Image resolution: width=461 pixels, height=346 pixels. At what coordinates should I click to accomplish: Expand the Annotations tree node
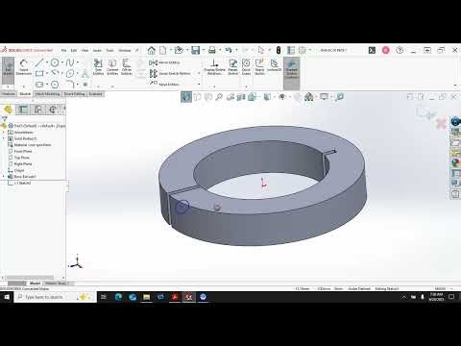click(x=4, y=133)
